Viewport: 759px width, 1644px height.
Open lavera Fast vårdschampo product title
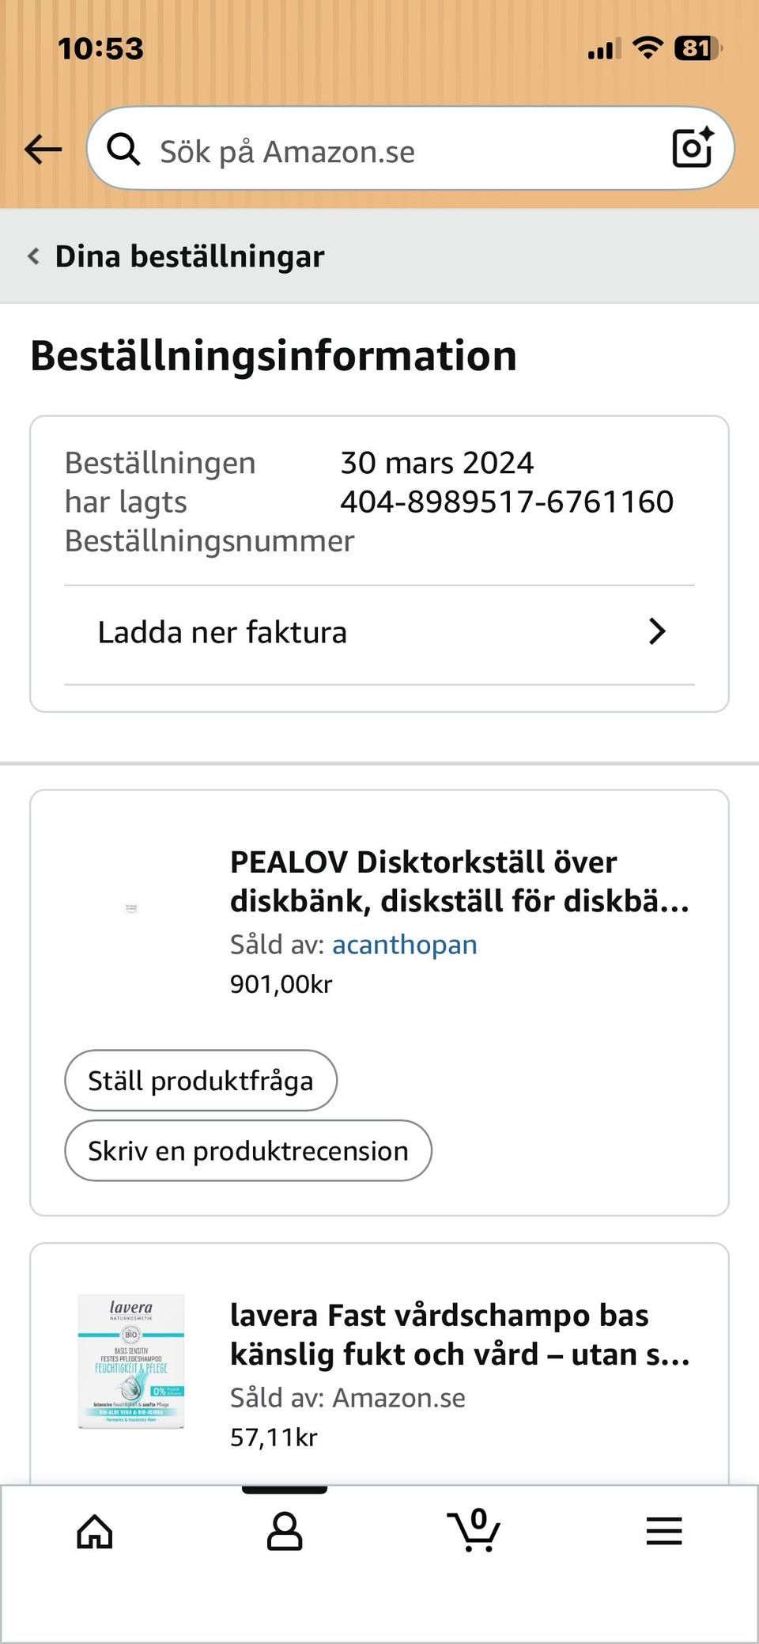coord(459,1334)
